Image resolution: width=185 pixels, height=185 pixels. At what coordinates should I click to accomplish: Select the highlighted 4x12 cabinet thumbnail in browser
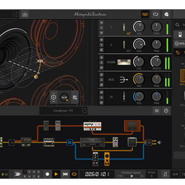[x=183, y=75]
